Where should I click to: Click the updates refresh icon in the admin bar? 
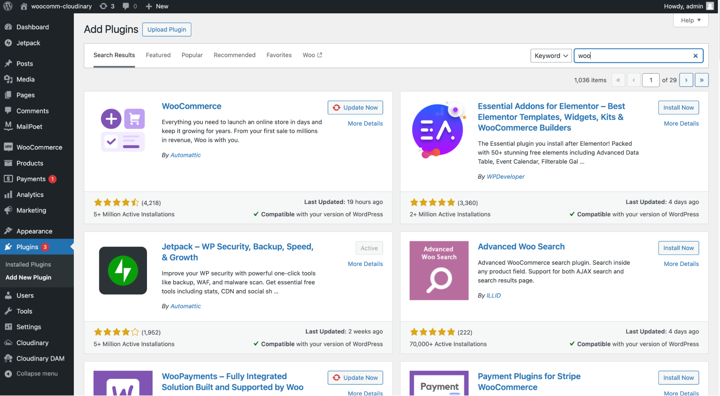[104, 6]
